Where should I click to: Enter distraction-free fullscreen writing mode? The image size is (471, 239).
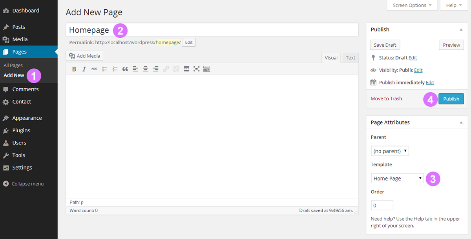(197, 69)
